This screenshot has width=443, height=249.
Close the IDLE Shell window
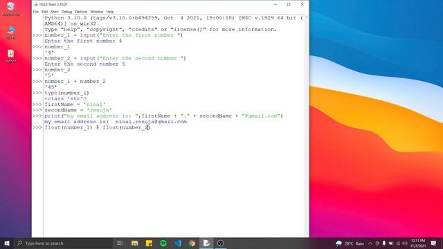[302, 5]
